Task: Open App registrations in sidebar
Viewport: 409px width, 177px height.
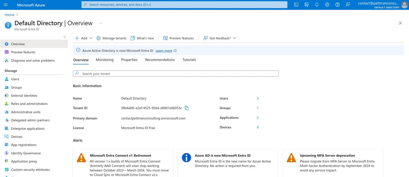Action: coord(24,145)
